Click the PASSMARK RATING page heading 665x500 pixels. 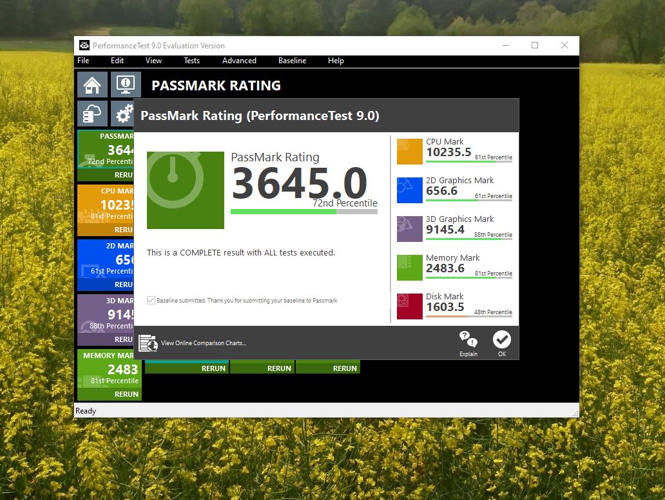(217, 86)
